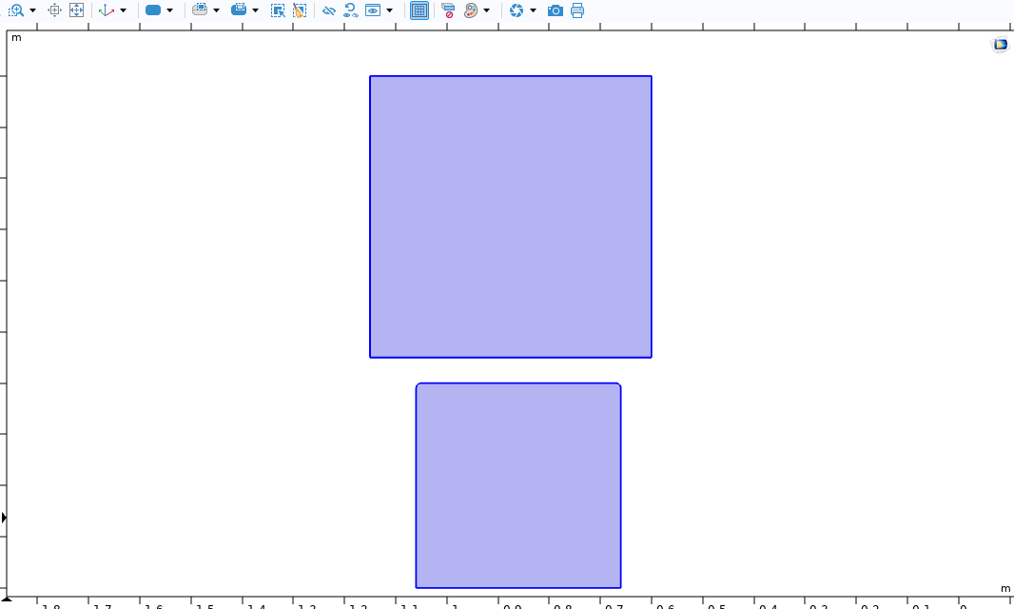
Task: Click the Select Box icon
Action: click(x=278, y=10)
